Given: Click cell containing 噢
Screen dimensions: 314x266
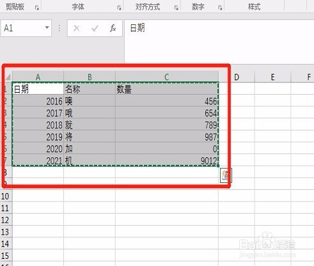Looking at the screenshot, I should 90,101.
